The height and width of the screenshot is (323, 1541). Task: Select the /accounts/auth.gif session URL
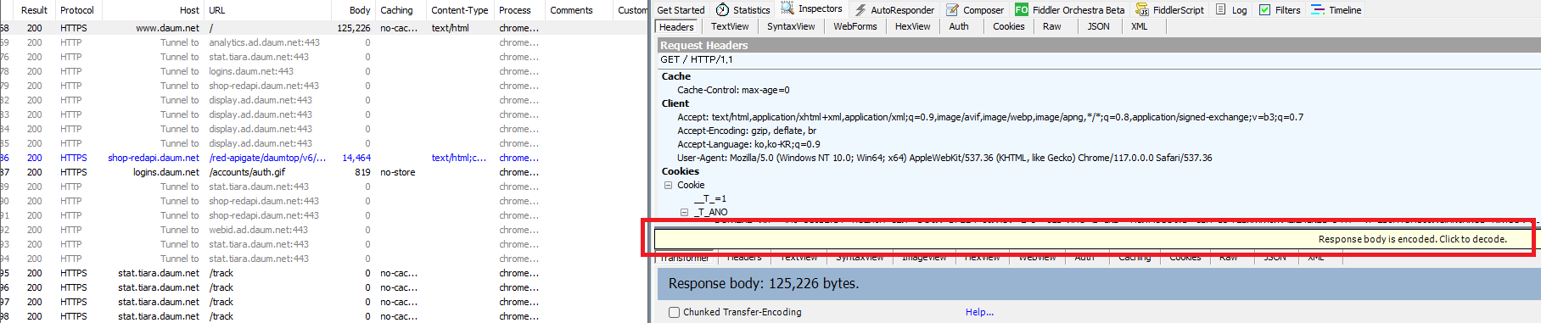pyautogui.click(x=247, y=172)
